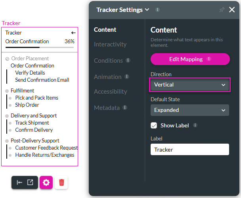Open the Direction dropdown set to Vertical
This screenshot has width=241, height=198.
click(x=190, y=85)
